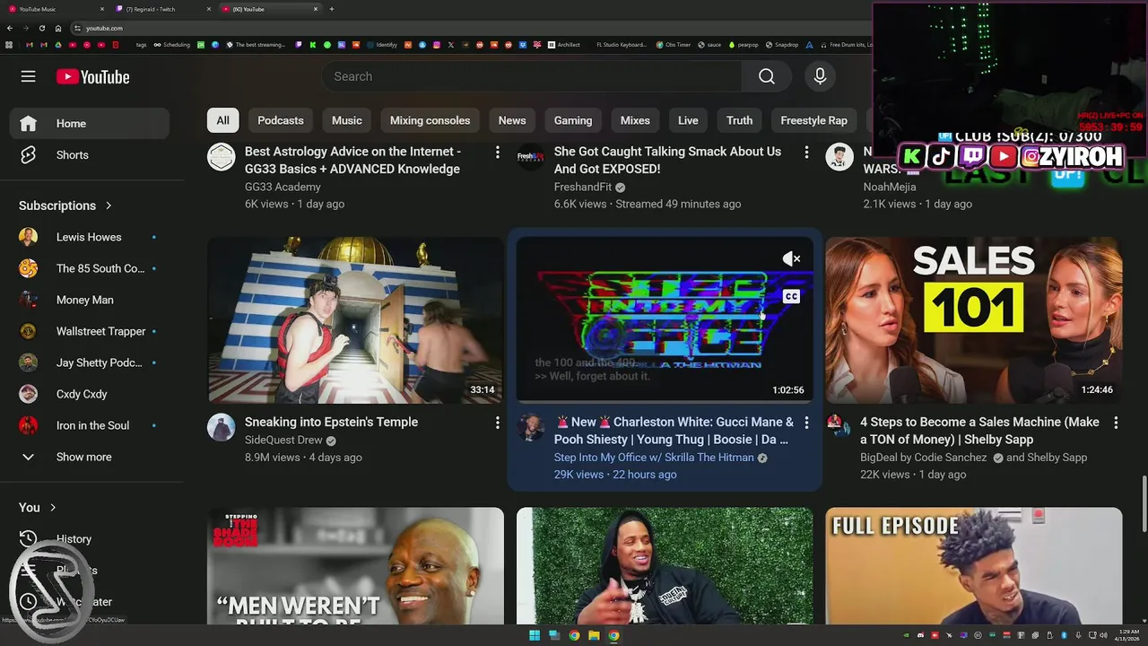The width and height of the screenshot is (1148, 646).
Task: Start voice search with microphone icon
Action: pos(820,76)
